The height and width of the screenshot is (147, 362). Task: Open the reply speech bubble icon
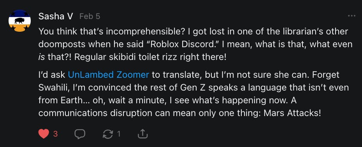click(x=80, y=134)
